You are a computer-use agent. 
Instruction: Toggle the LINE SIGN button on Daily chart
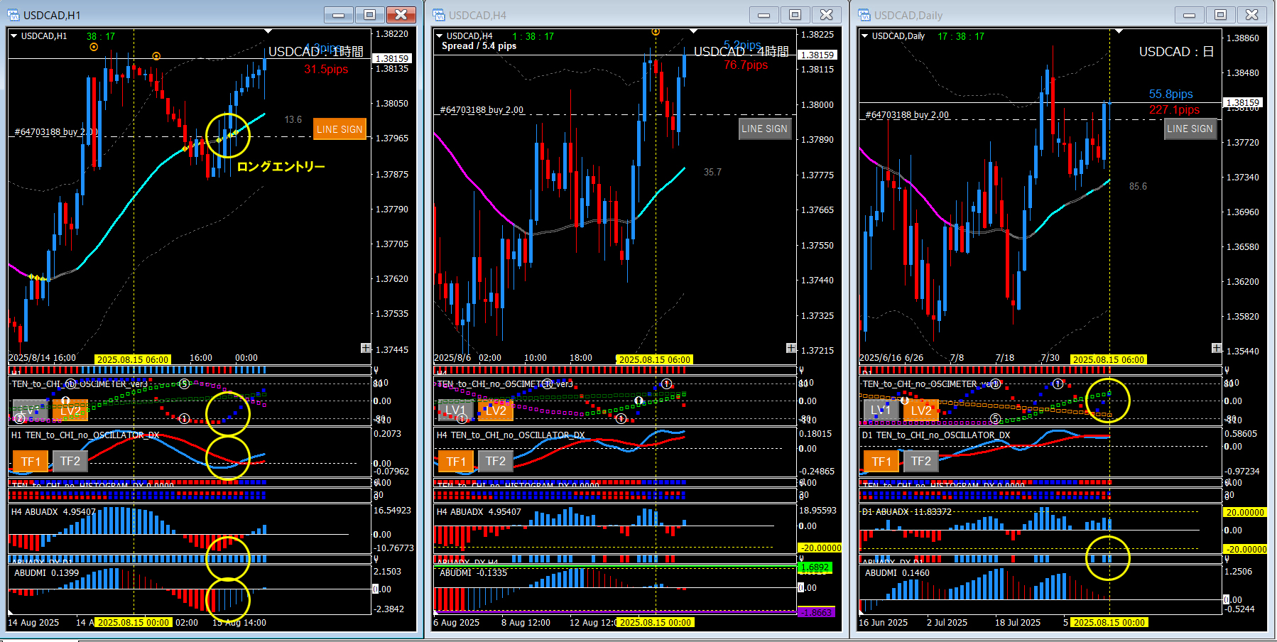[x=1190, y=129]
